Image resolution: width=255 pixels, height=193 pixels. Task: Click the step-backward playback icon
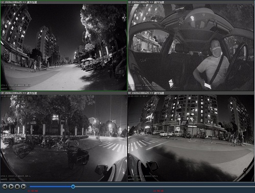pos(5,186)
